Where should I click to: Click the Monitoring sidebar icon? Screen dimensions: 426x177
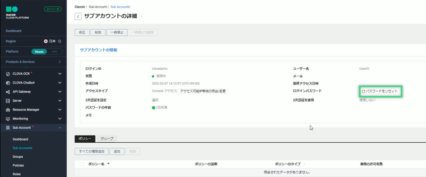tap(8, 119)
